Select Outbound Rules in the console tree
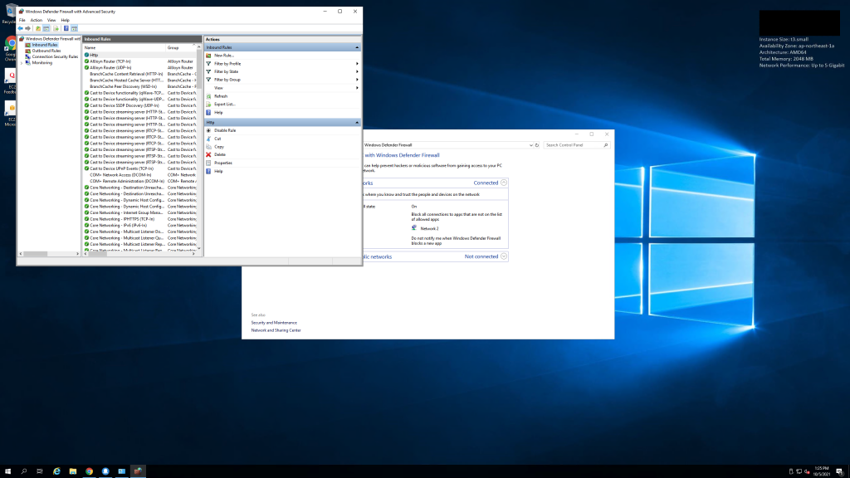850x478 pixels. 46,51
